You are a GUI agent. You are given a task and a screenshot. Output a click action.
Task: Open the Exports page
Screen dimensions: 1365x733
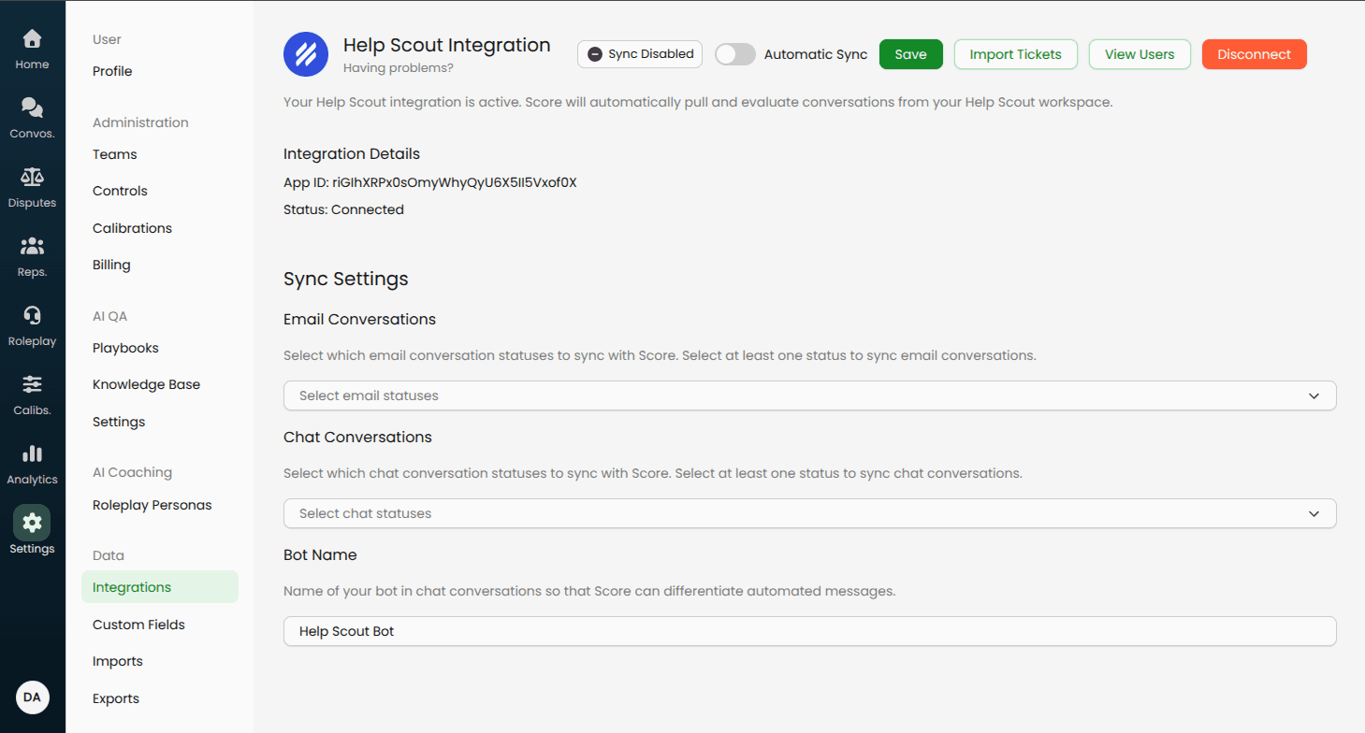click(x=116, y=698)
